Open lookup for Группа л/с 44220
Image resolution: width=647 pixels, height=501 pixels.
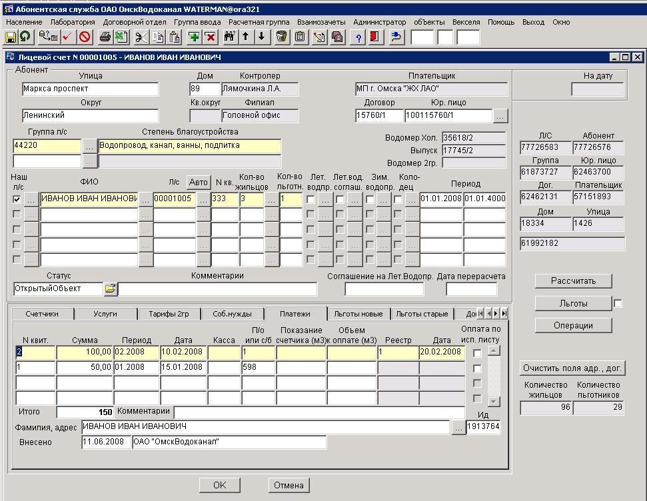point(89,146)
